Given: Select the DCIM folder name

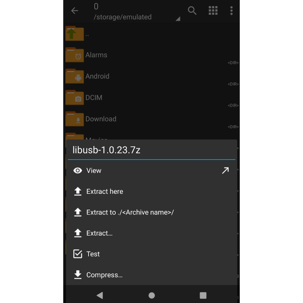Looking at the screenshot, I should (x=94, y=98).
